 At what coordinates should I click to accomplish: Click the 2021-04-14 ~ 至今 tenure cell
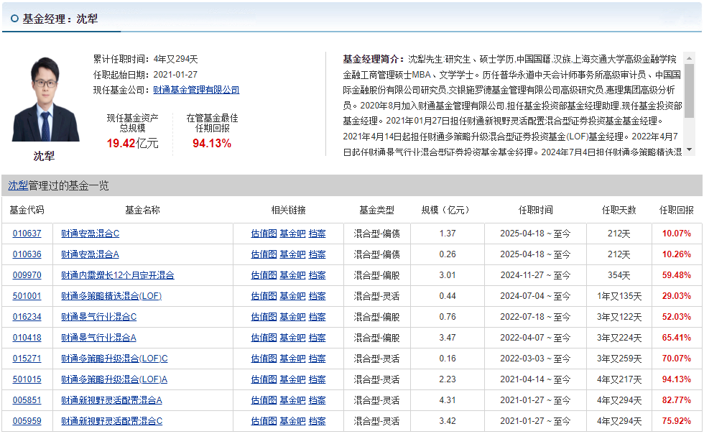coord(535,379)
